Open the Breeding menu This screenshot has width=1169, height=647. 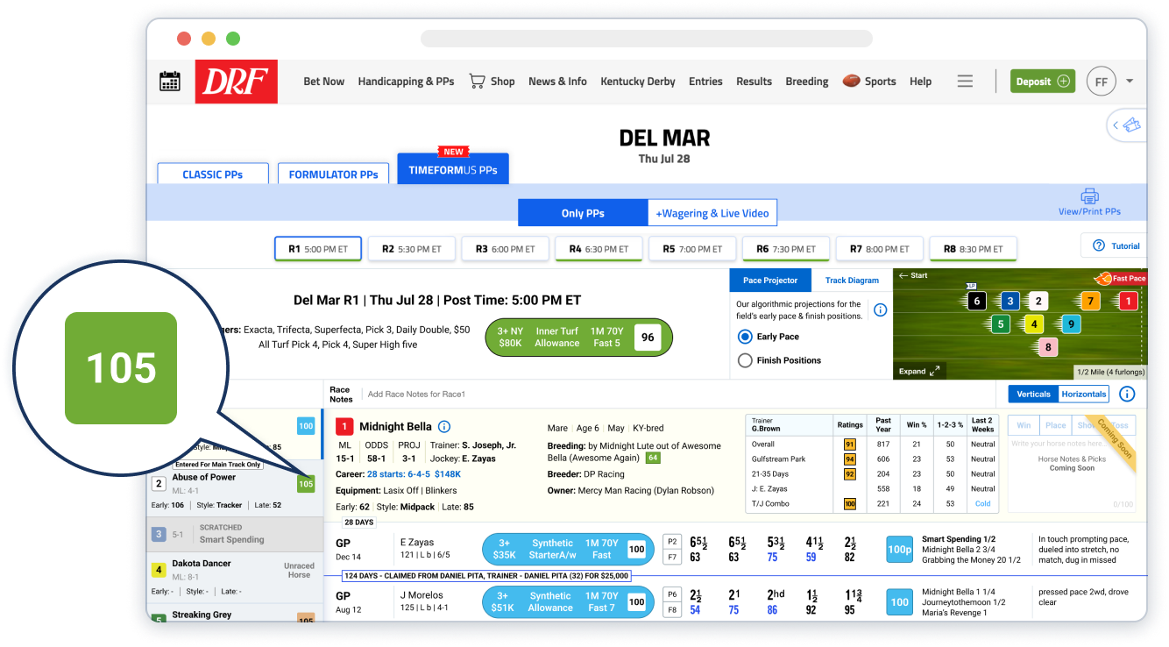(806, 82)
